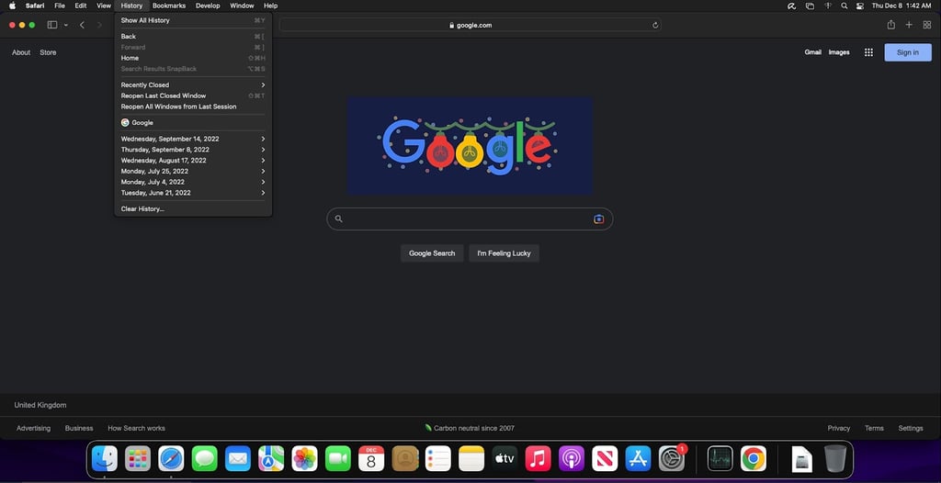Click Safari Share toolbar icon
The width and height of the screenshot is (941, 483).
(890, 25)
